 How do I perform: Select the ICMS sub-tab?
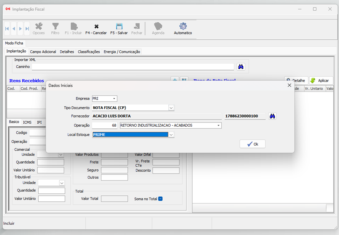coord(27,122)
